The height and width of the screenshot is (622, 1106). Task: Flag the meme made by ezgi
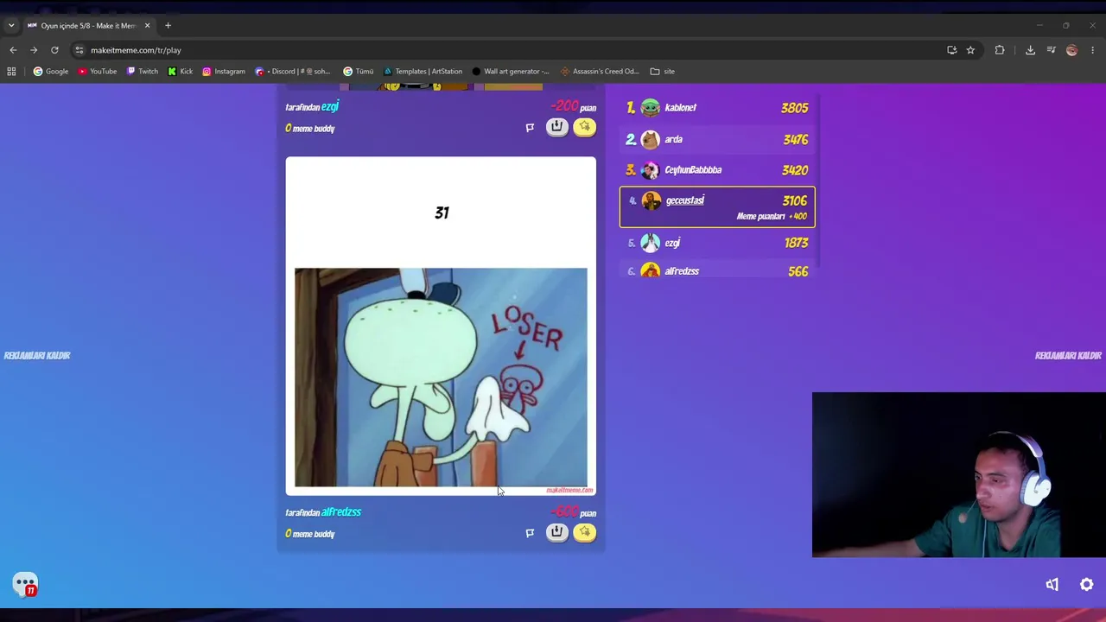(x=530, y=128)
